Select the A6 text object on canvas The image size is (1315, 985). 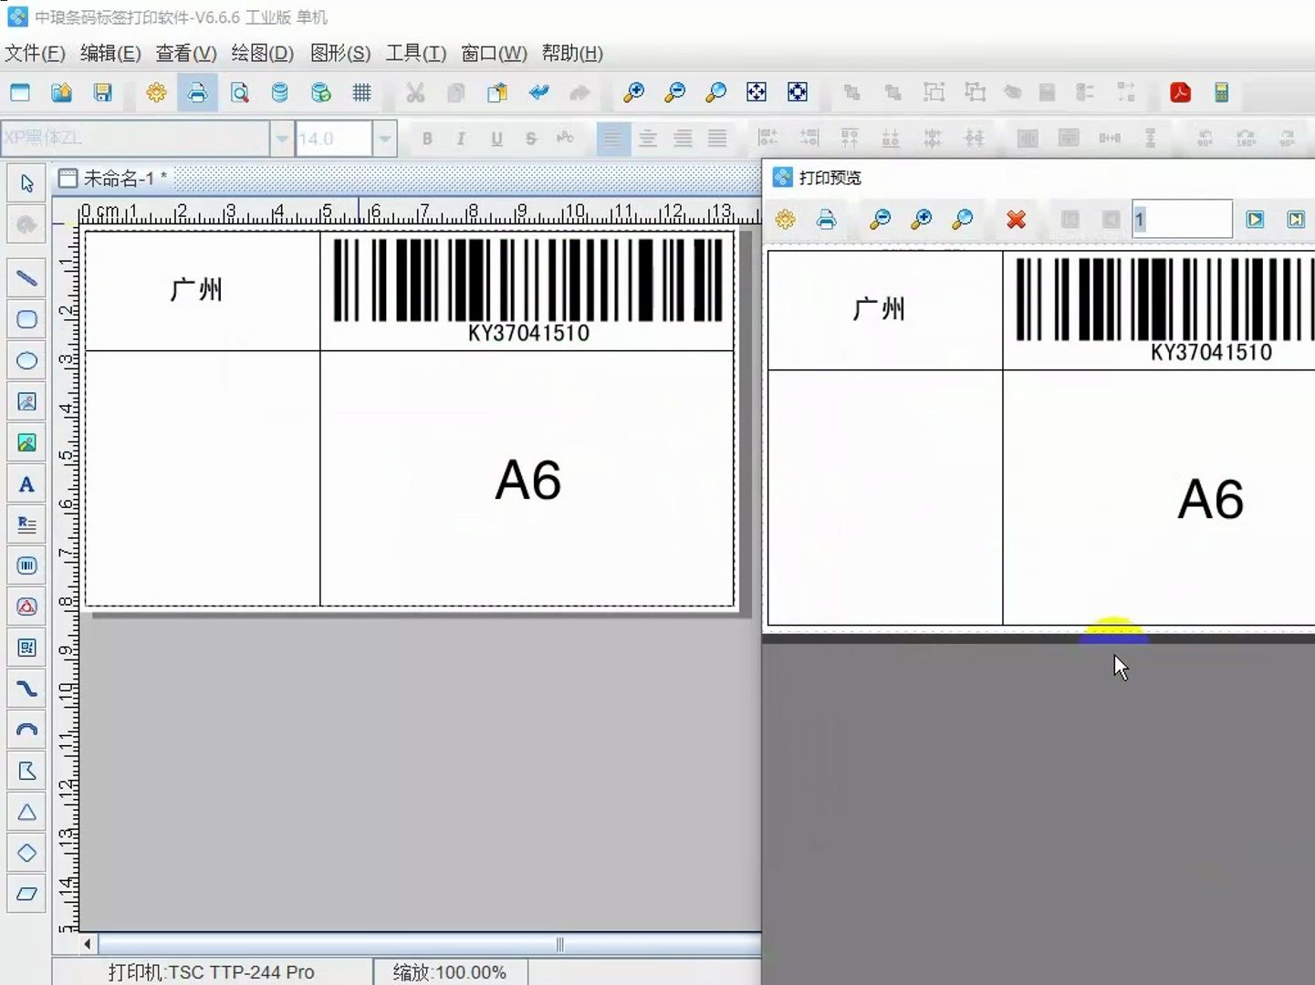point(527,480)
